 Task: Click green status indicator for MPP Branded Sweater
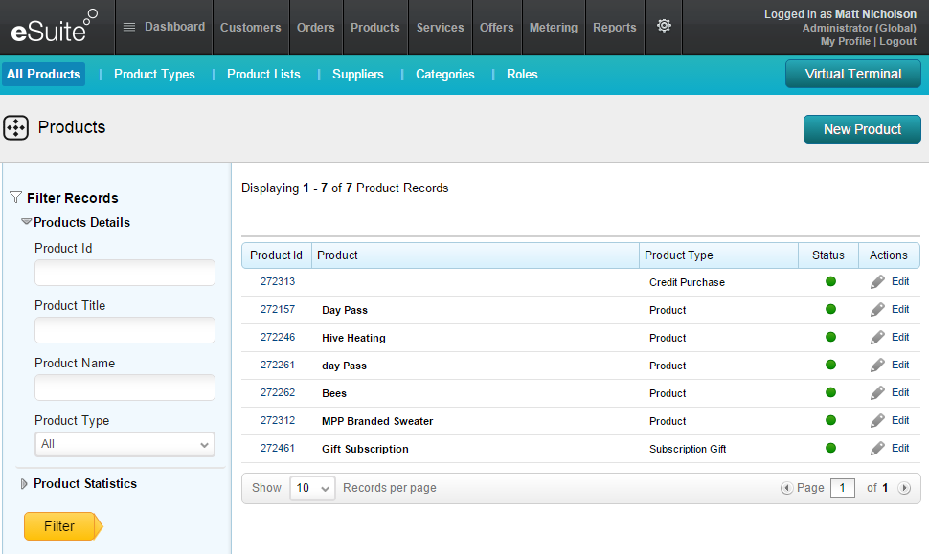[x=830, y=420]
